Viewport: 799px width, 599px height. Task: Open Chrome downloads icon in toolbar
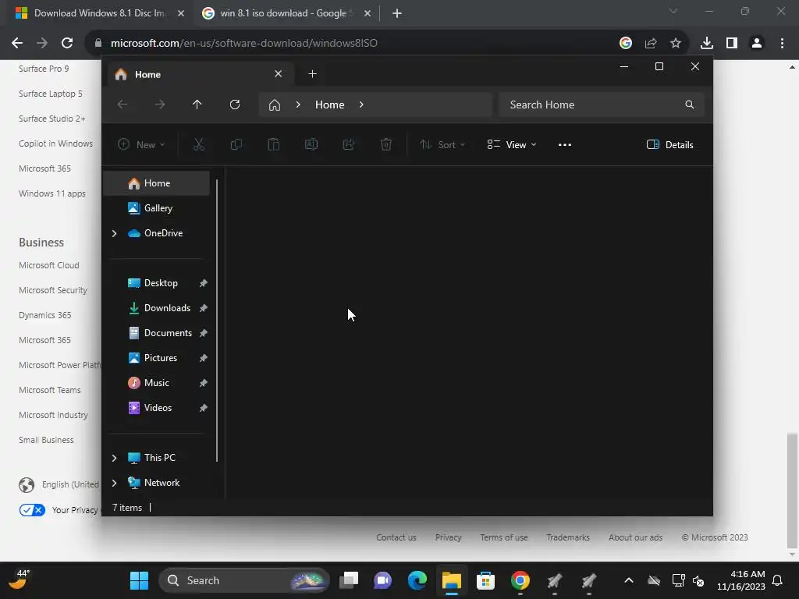[x=707, y=44]
